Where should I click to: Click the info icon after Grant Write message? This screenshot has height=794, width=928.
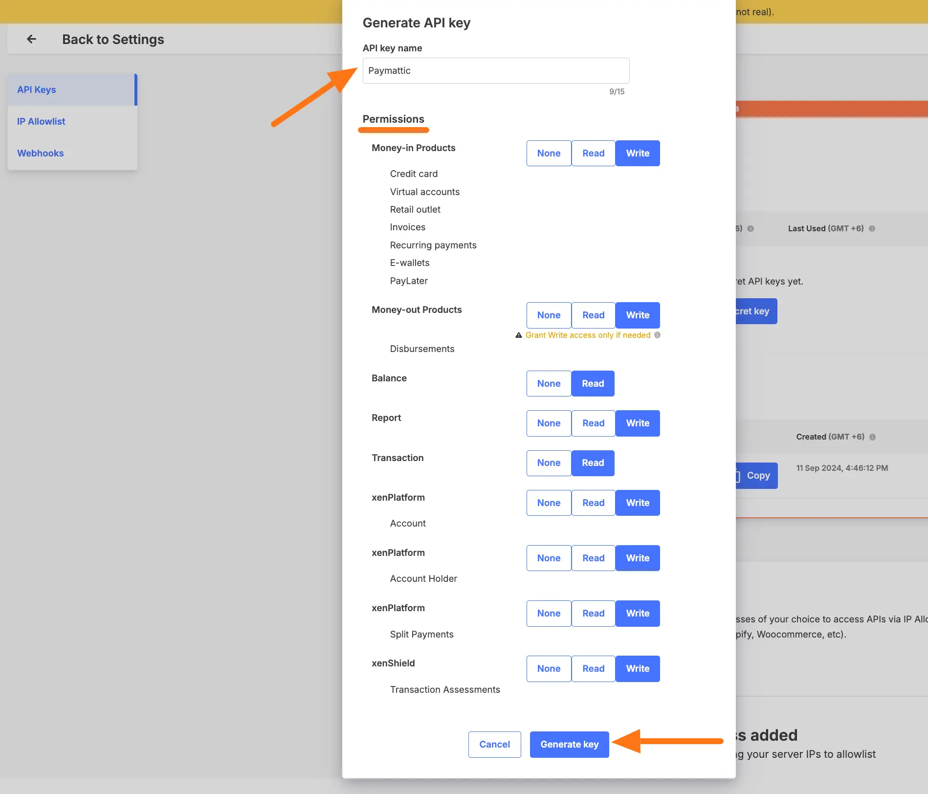[657, 335]
